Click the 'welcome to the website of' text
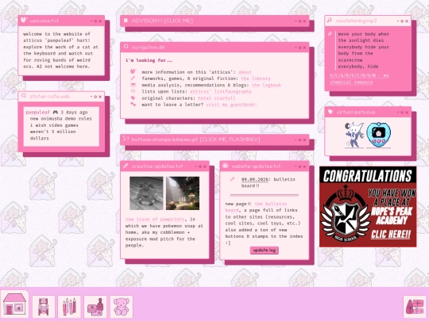 (x=56, y=34)
